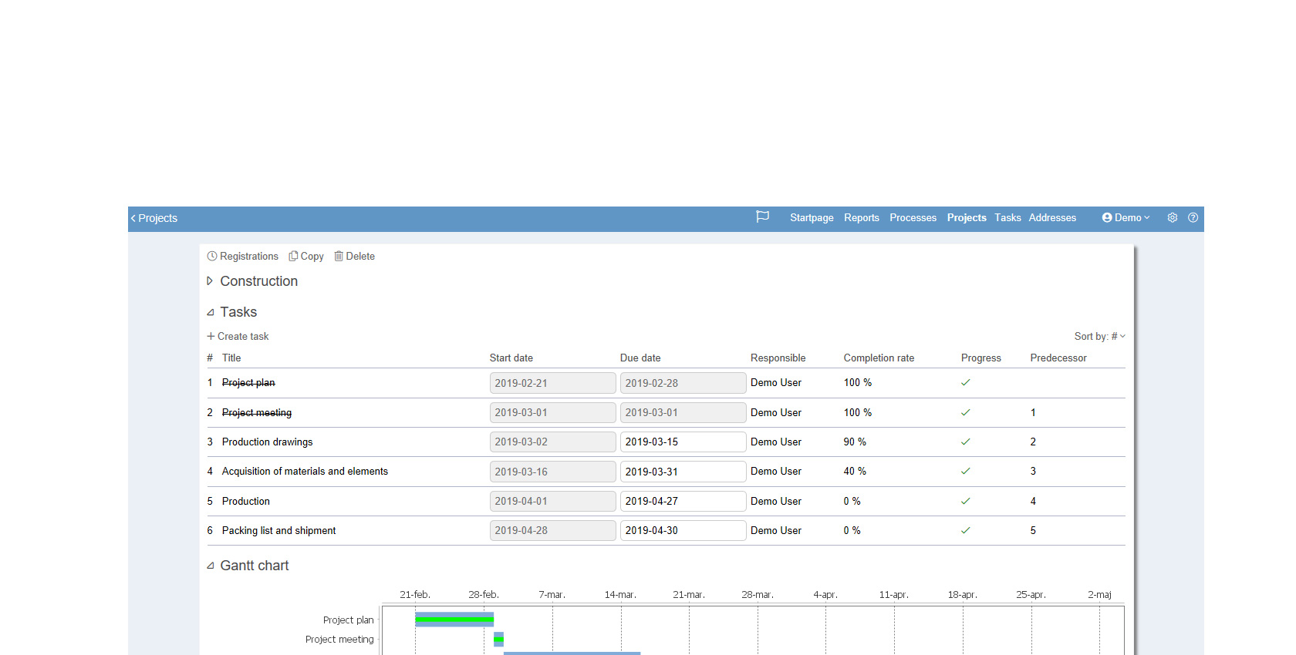Screen dimensions: 1296x655
Task: Click start date field 2019-02-21
Action: coord(552,383)
